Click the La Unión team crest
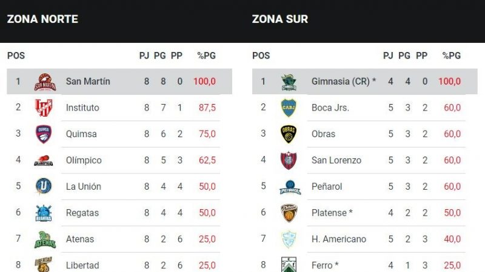Screen dimensions: 485x272 click(44, 186)
